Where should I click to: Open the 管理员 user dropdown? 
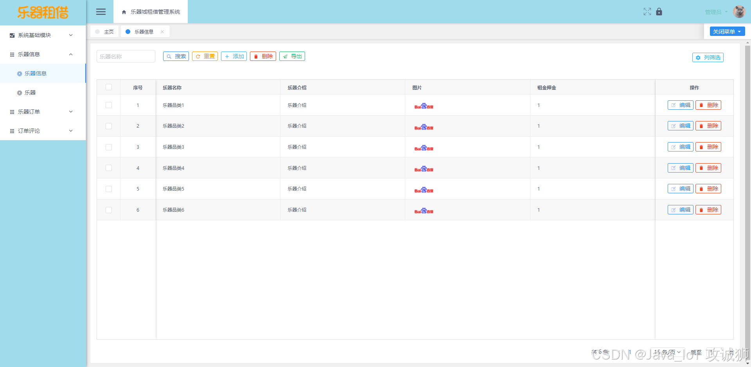pos(716,12)
